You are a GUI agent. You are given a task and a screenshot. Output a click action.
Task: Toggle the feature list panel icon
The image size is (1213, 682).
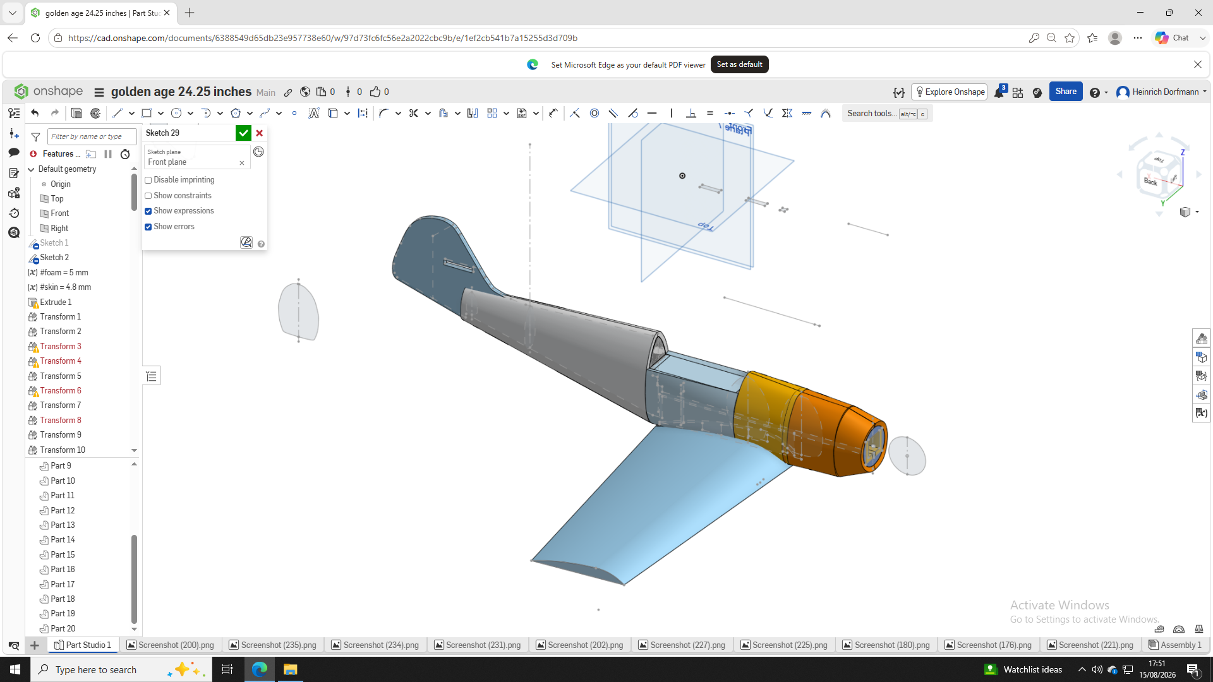[x=14, y=113]
